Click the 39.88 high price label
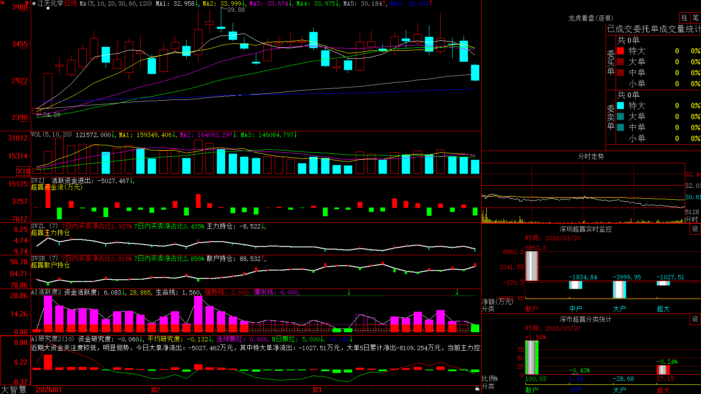Screen dimensions: 701x394 pos(237,10)
